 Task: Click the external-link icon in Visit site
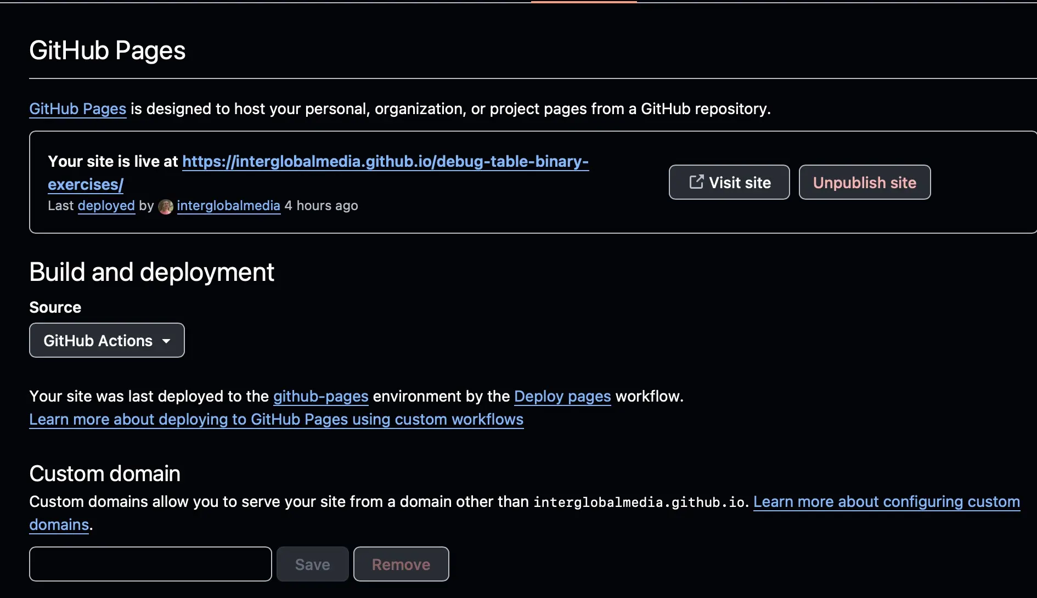[696, 182]
